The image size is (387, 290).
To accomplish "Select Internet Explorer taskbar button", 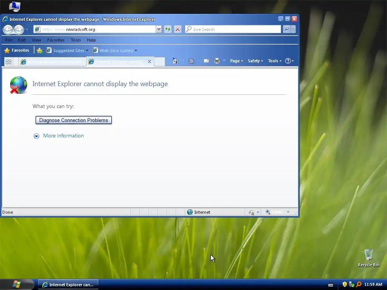I will 68,285.
